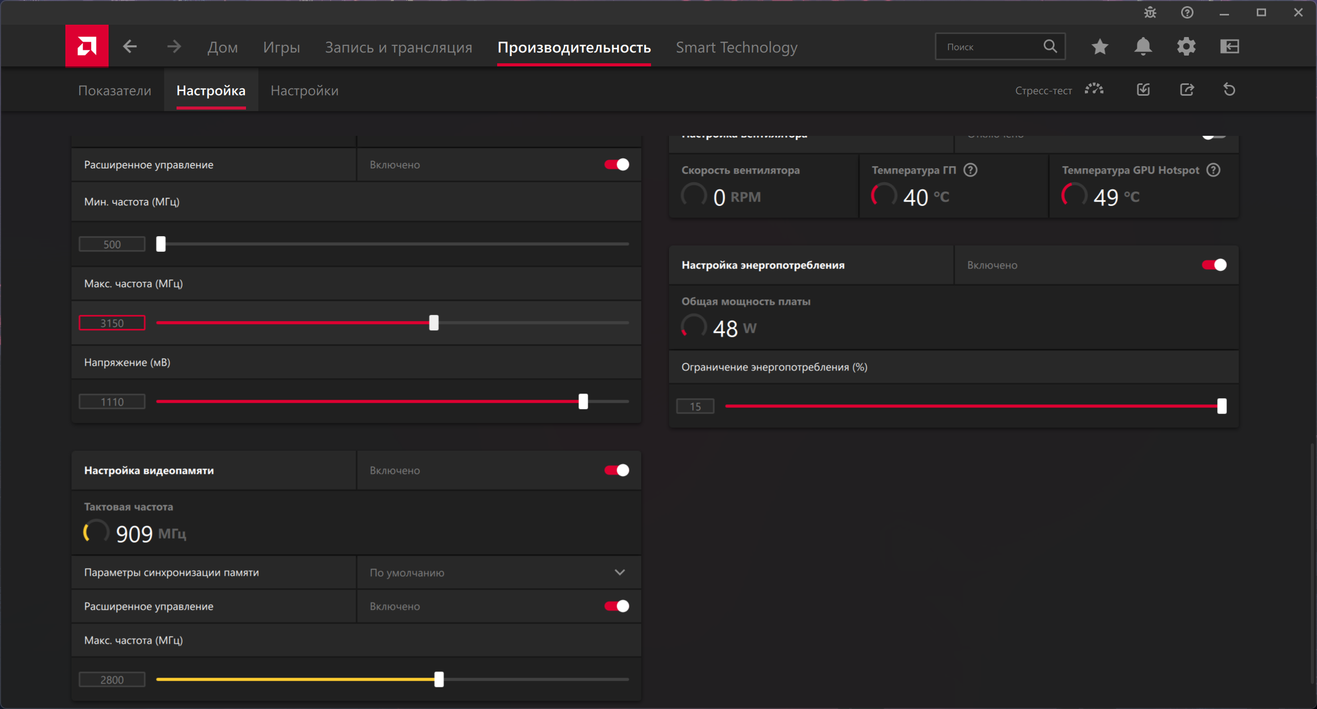1317x709 pixels.
Task: Click the sidebar panel toggle icon
Action: [x=1229, y=47]
